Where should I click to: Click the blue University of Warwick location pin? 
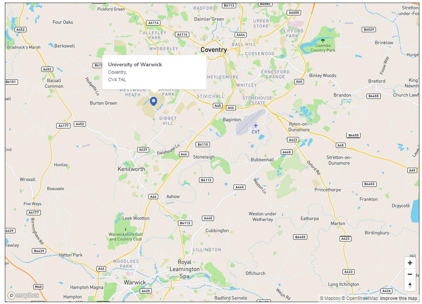click(153, 101)
